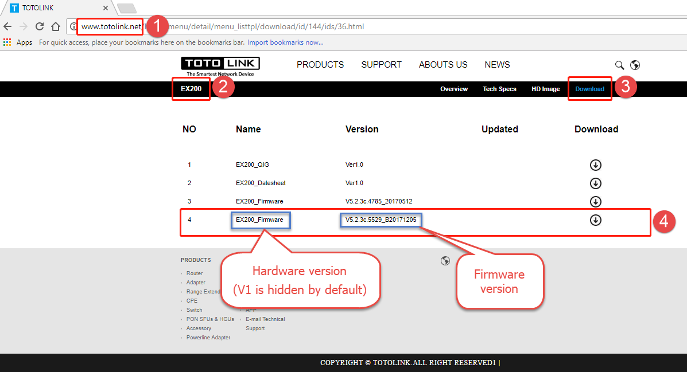Open the PRODUCTS menu
The image size is (687, 372).
point(320,65)
